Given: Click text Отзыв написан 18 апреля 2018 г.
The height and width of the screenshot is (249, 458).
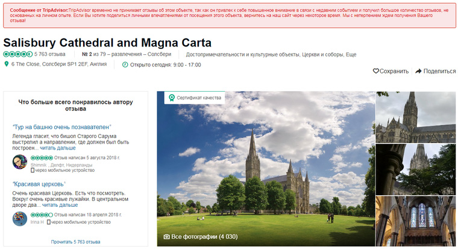Looking at the screenshot, I should coord(88,215).
